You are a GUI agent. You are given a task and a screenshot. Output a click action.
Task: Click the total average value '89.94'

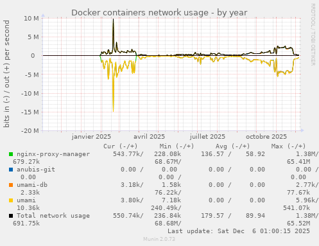coord(255,216)
